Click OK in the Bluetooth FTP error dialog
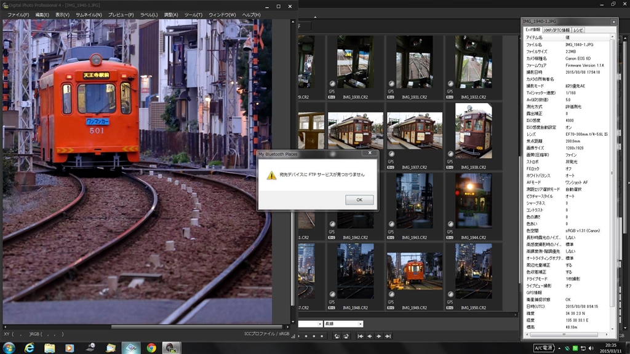This screenshot has height=354, width=630. click(x=359, y=200)
